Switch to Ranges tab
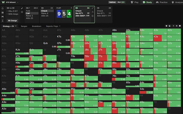Screen dimensions: 183x114 point(24,26)
